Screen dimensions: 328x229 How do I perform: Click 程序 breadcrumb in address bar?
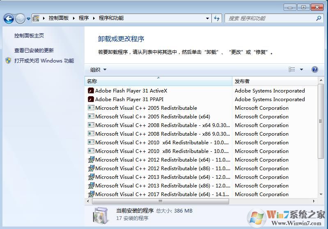(84, 18)
